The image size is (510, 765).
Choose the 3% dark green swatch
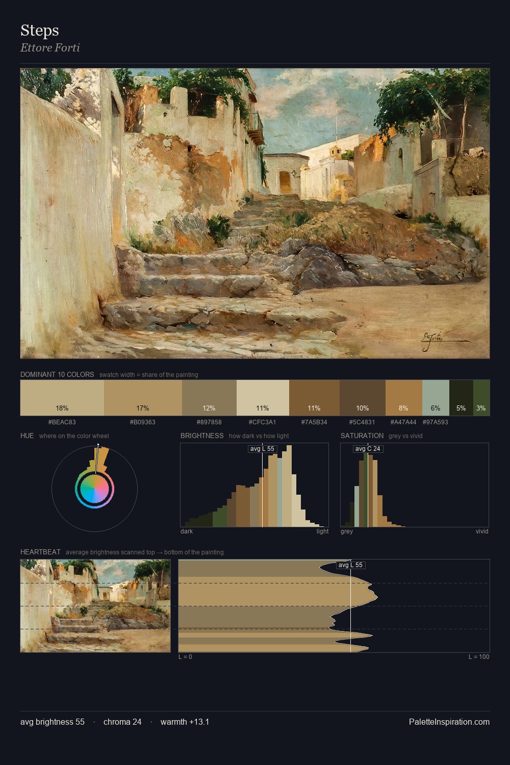481,398
